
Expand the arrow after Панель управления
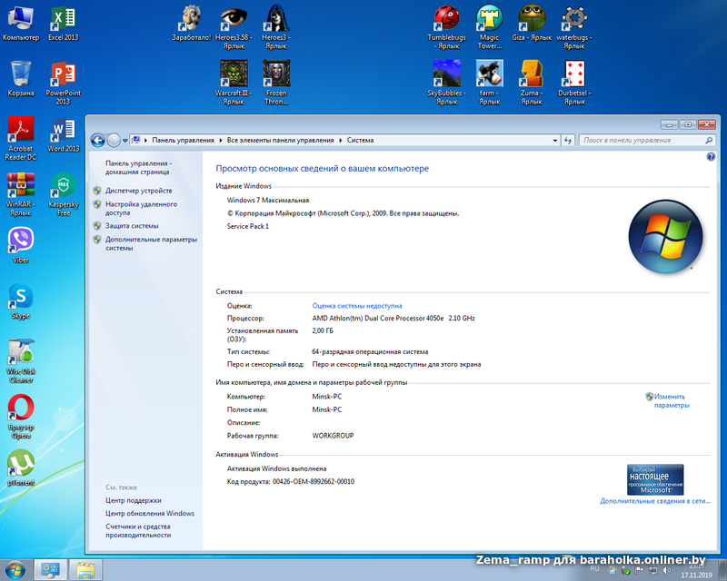221,141
